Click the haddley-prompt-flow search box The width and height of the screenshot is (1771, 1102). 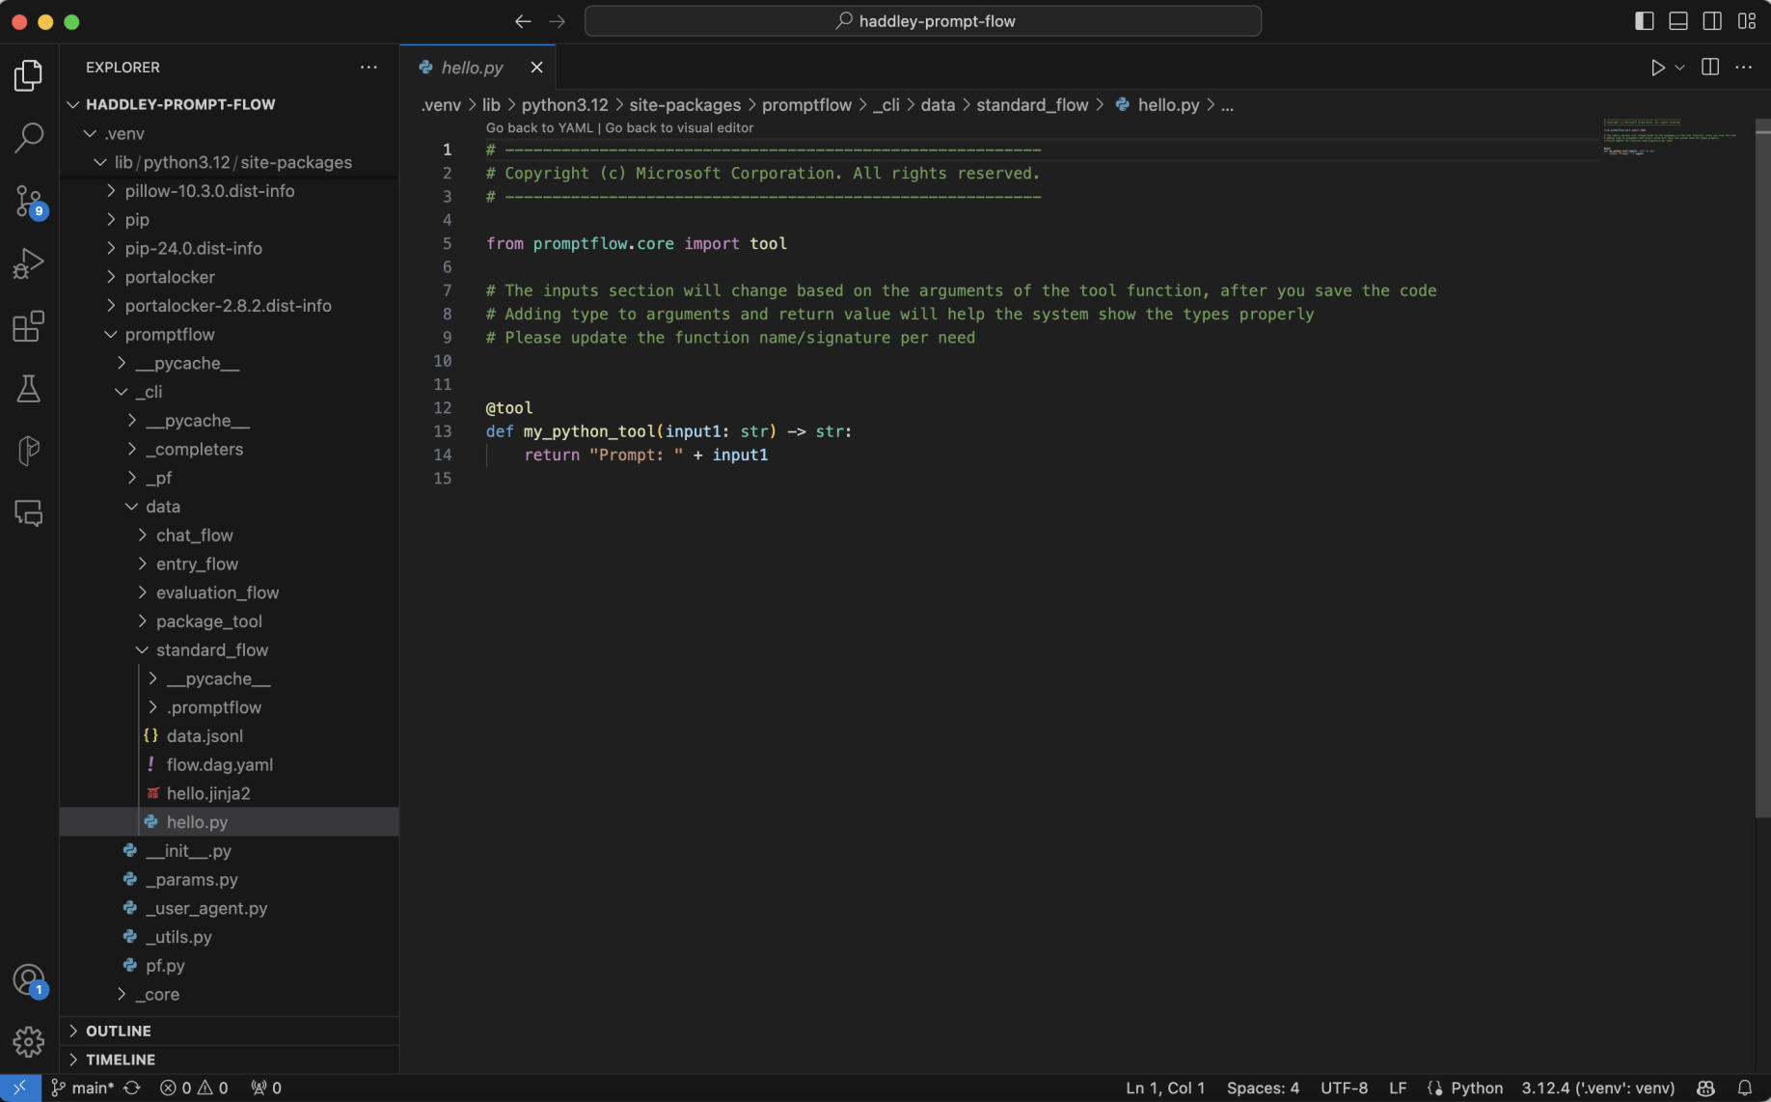[922, 21]
